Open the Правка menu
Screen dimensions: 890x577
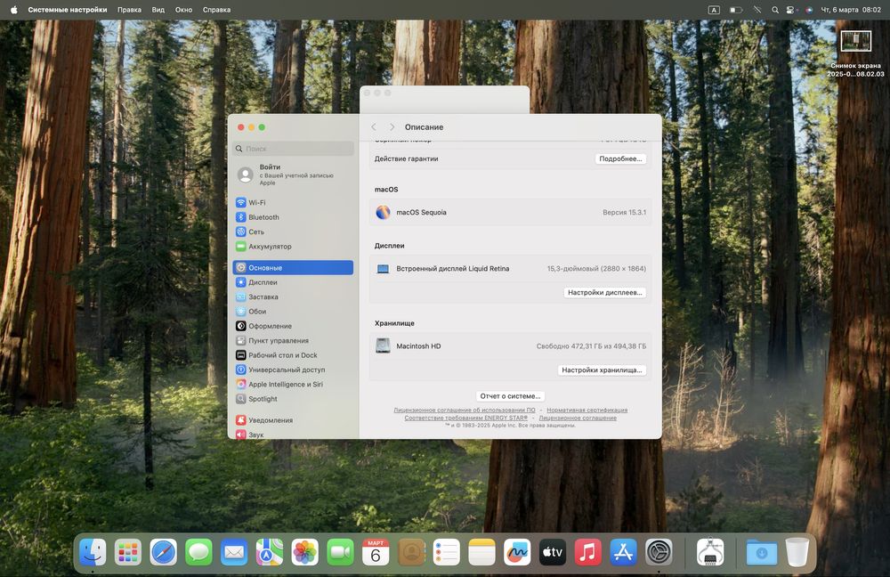(x=129, y=10)
